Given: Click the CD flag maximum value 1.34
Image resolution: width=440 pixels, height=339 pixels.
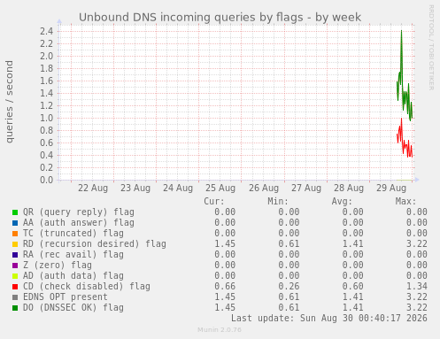Looking at the screenshot, I should [x=417, y=287].
